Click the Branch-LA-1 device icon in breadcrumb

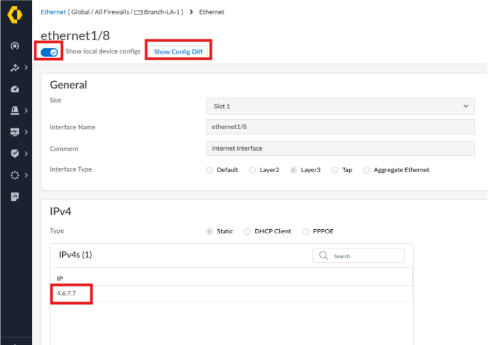[138, 12]
